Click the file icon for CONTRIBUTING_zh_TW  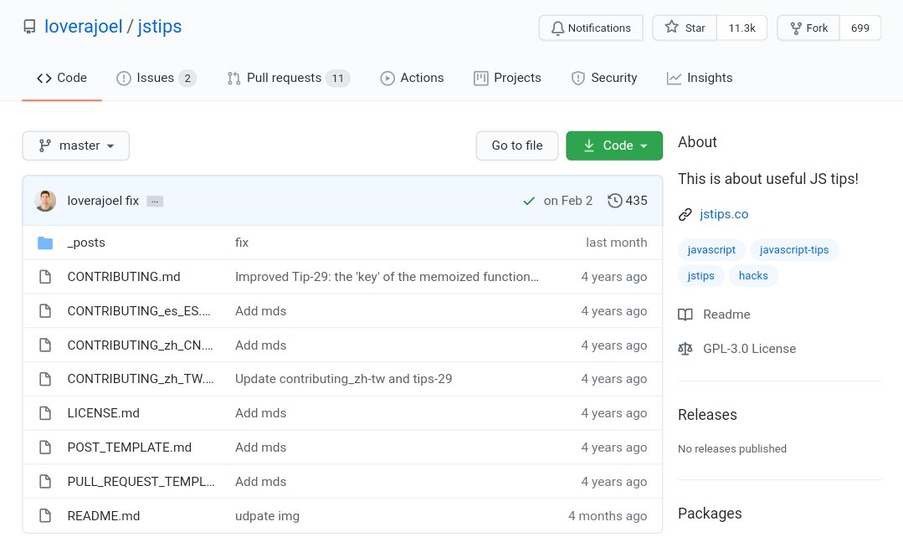(45, 379)
